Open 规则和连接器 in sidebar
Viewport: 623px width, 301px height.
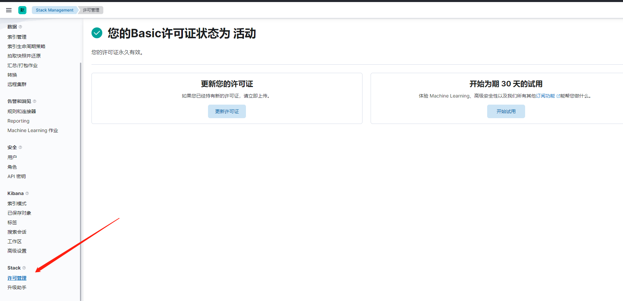coord(22,111)
